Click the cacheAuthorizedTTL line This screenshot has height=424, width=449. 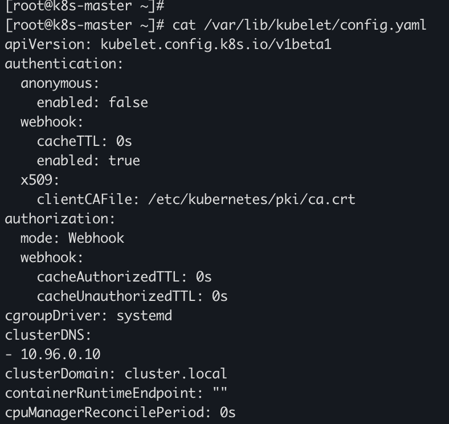[124, 277]
